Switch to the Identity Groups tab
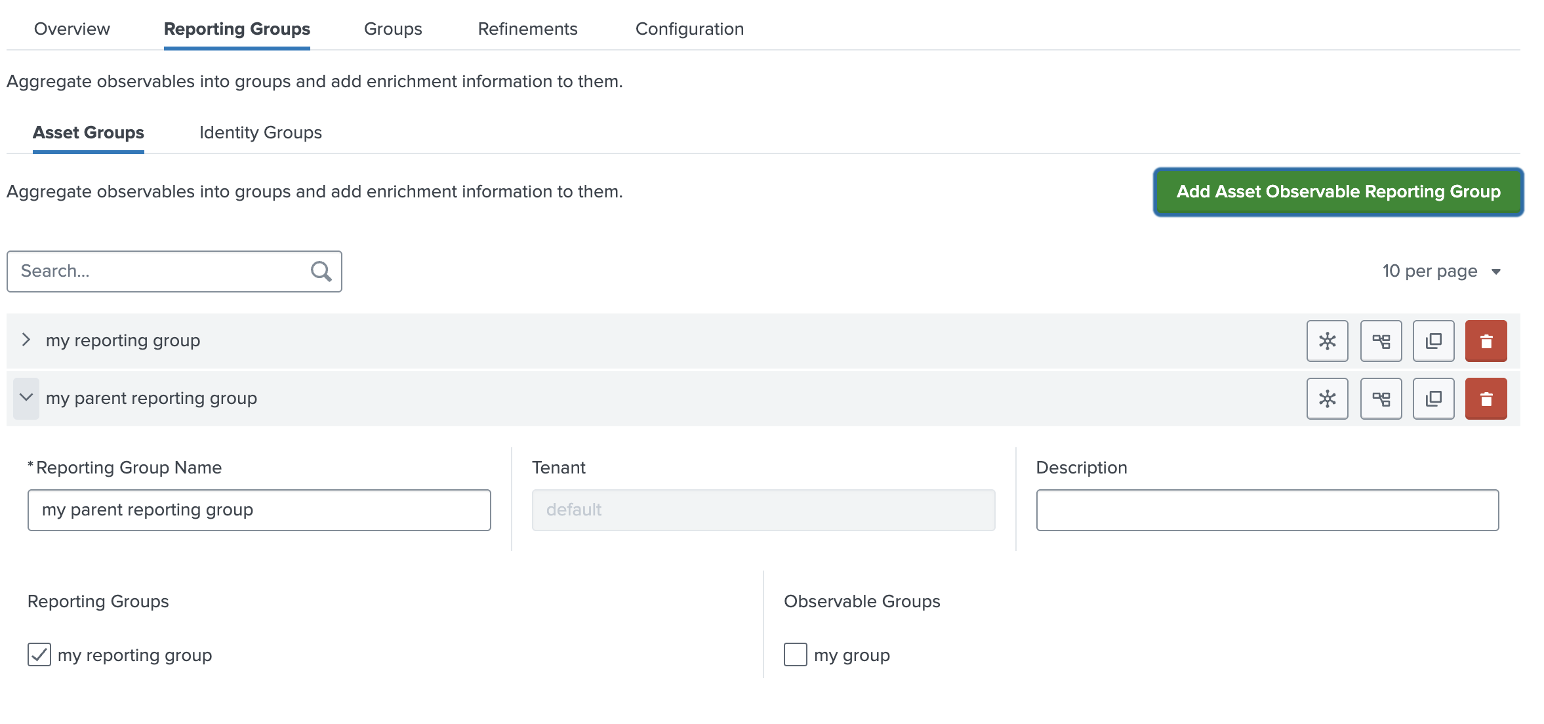The width and height of the screenshot is (1544, 724). coord(260,132)
